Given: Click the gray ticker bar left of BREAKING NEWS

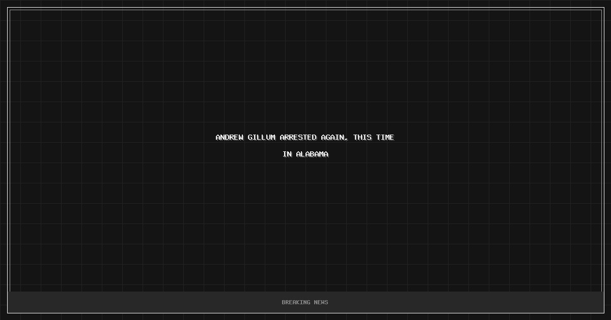Looking at the screenshot, I should point(143,302).
